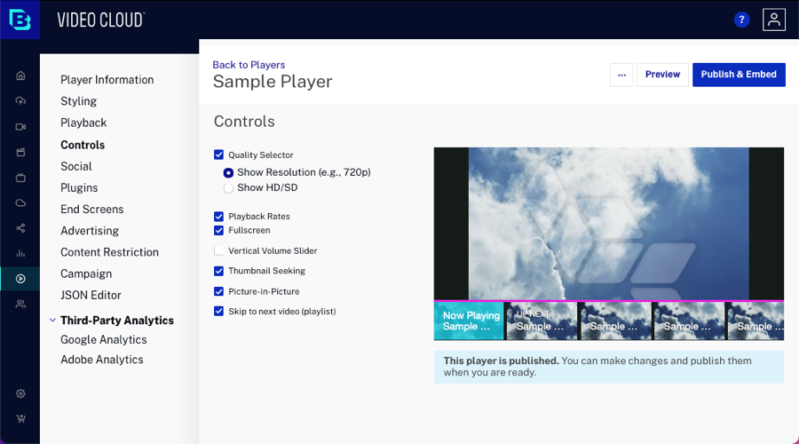Open the Players play-button sidebar icon

point(20,279)
